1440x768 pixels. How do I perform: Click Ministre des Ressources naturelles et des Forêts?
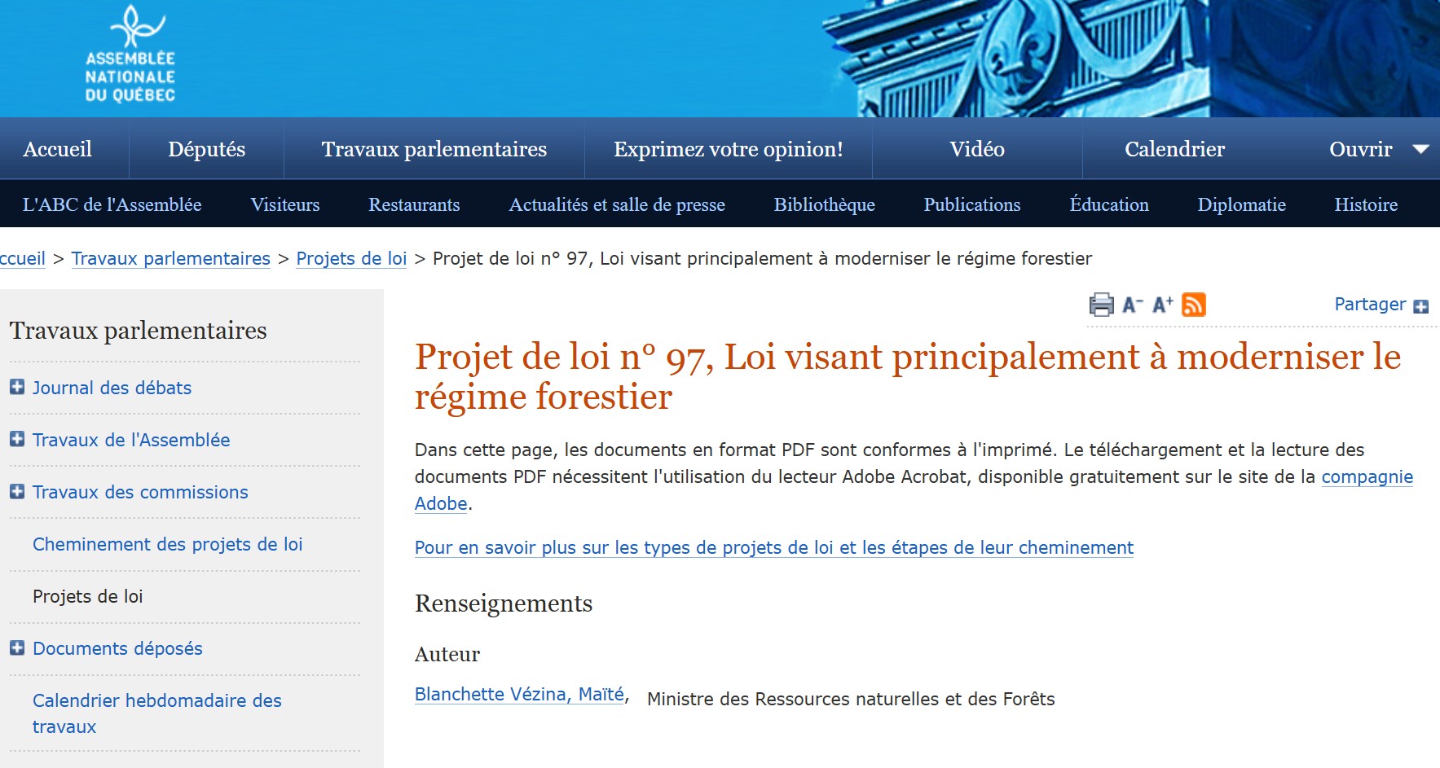click(x=851, y=700)
